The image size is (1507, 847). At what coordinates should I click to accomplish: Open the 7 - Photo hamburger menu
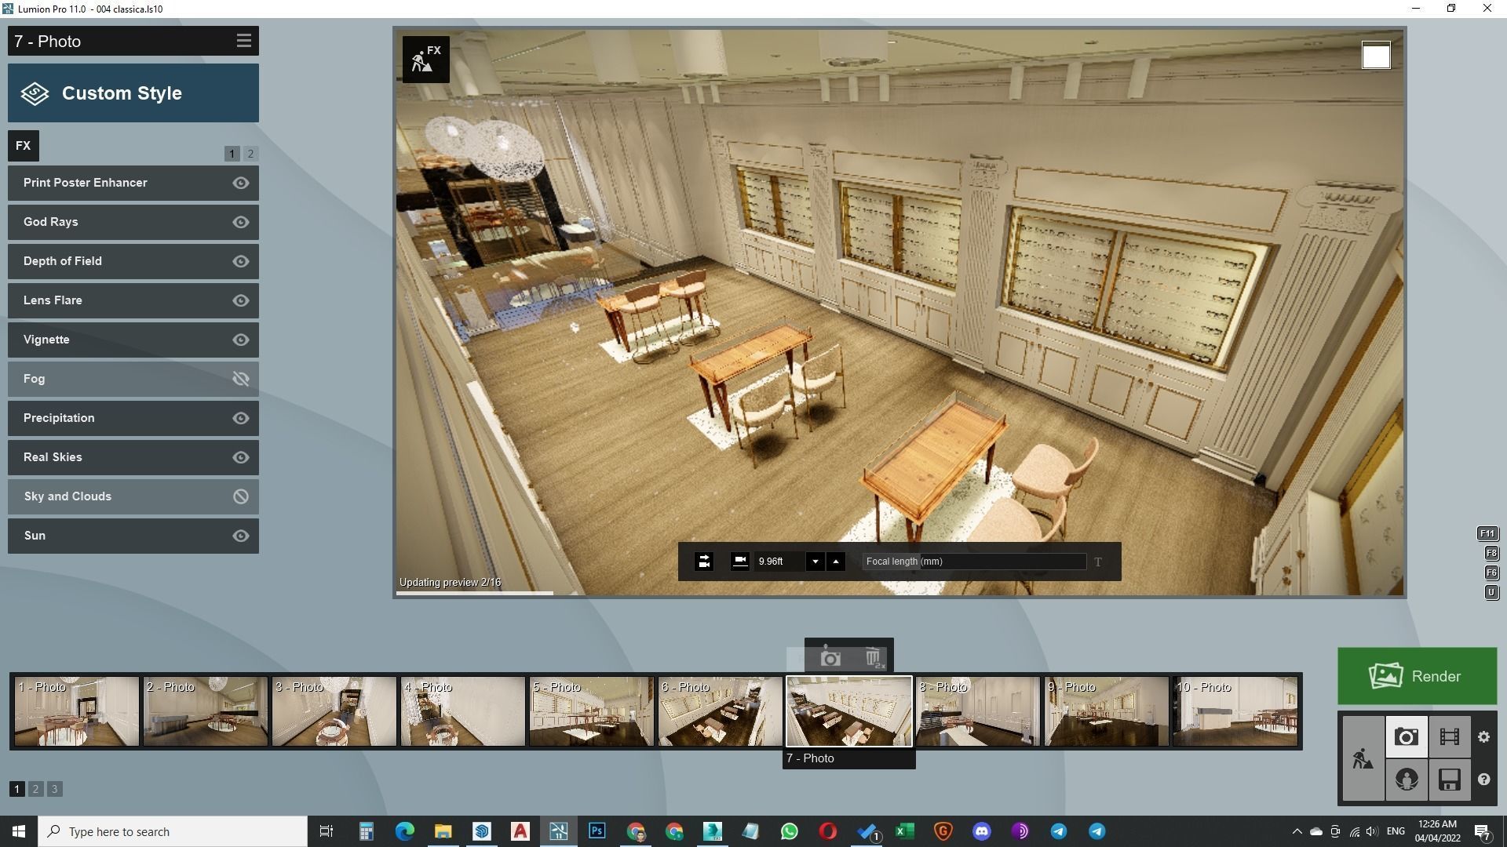tap(244, 41)
